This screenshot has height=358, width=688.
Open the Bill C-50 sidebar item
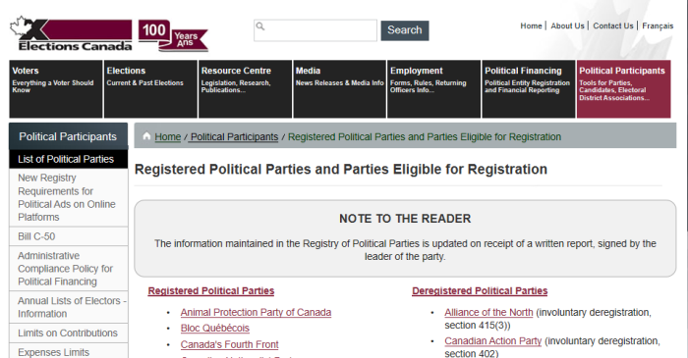pos(69,236)
